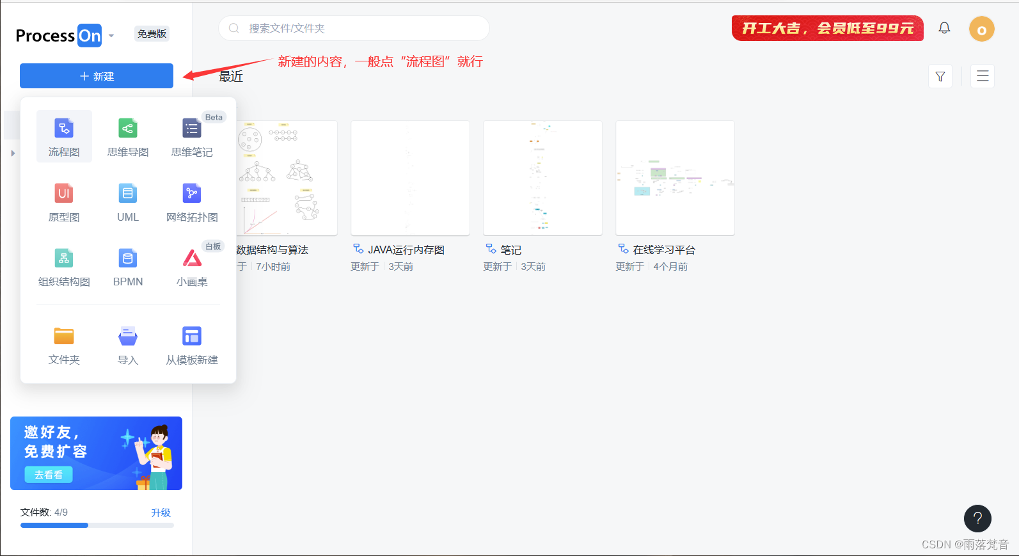Expand the left sidebar tree arrow
This screenshot has height=556, width=1019.
tap(13, 154)
